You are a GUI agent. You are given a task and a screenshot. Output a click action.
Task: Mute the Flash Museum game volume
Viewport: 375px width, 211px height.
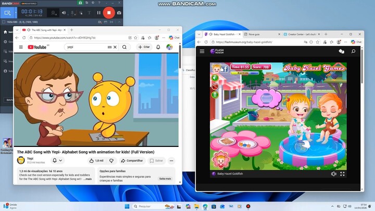pos(333,174)
